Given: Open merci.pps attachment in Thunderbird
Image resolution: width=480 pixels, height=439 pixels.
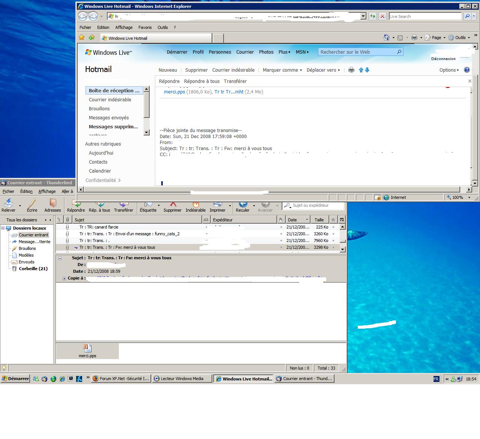Looking at the screenshot, I should coord(87,351).
